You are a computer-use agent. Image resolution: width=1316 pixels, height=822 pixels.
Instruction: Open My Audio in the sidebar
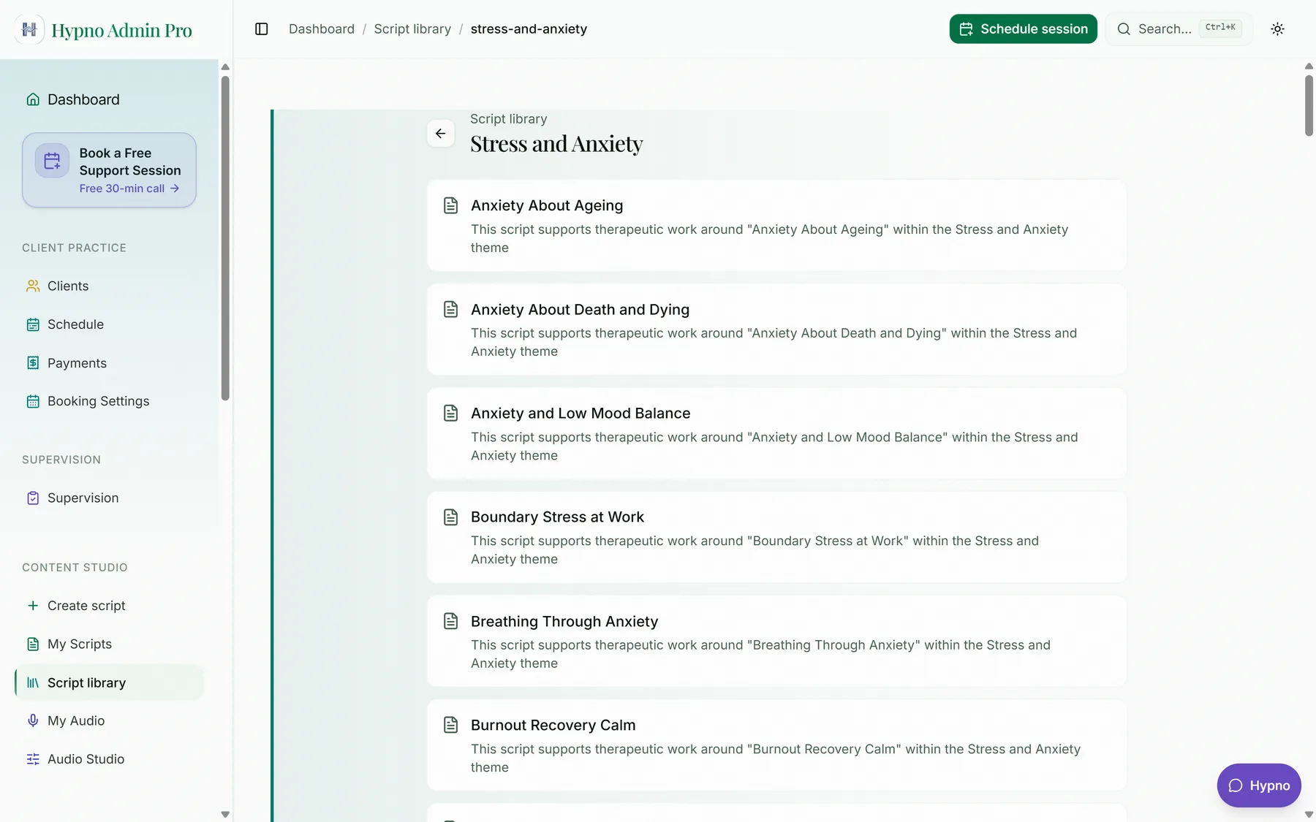coord(110,721)
